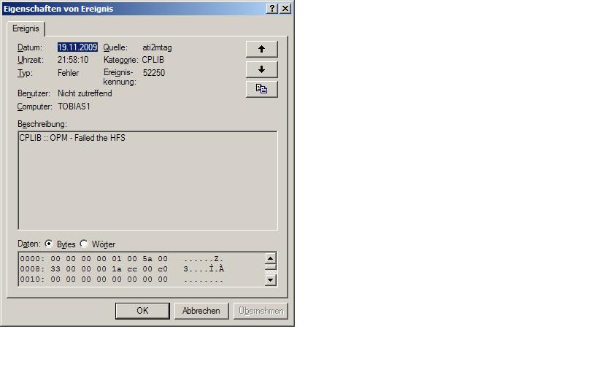Click the hex row starting 0008:

[x=122, y=269]
